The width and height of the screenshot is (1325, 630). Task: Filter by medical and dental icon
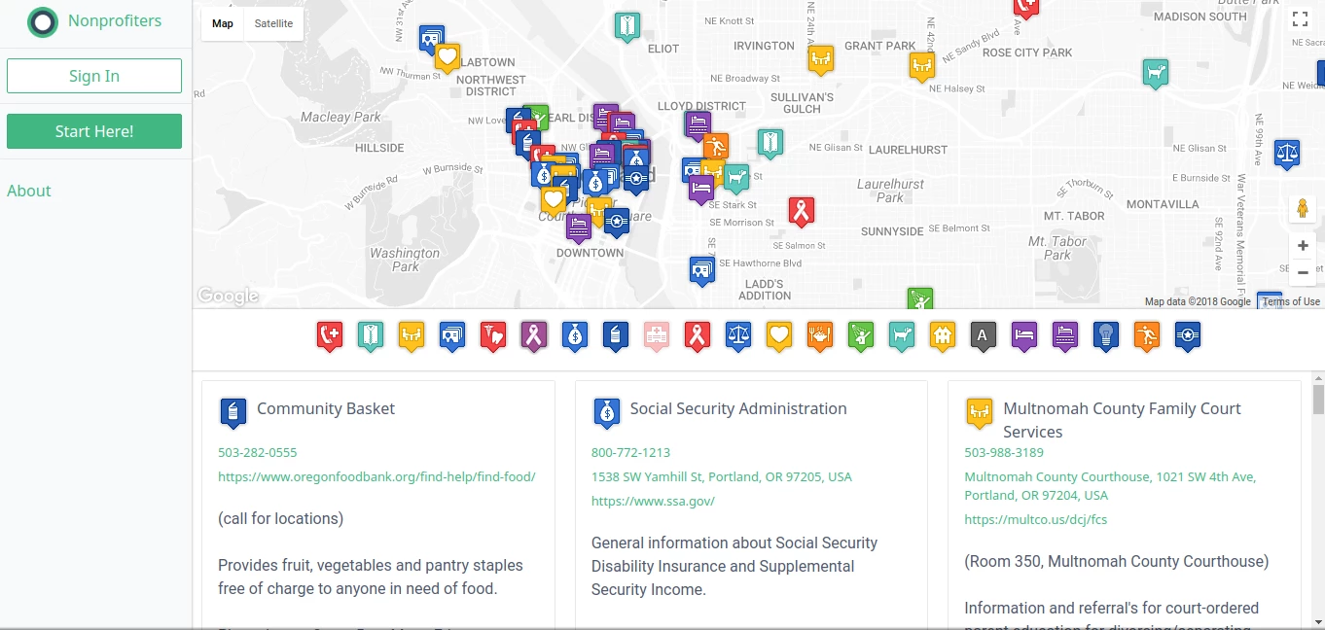493,336
